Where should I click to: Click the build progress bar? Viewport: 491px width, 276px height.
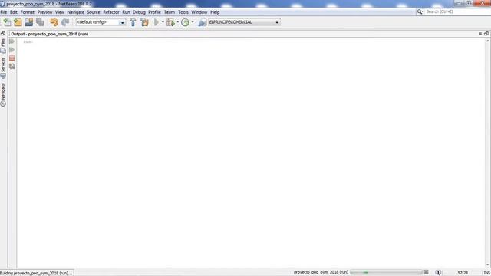point(386,273)
